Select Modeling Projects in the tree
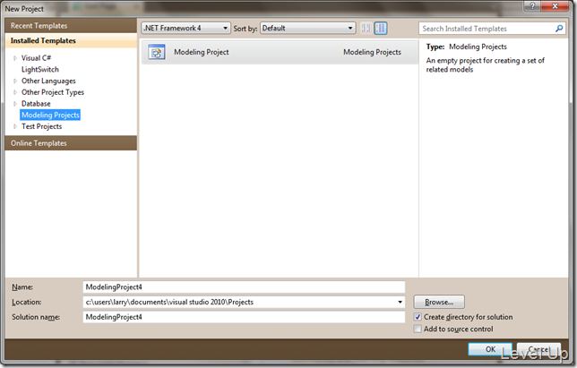577x368 pixels. pyautogui.click(x=50, y=116)
